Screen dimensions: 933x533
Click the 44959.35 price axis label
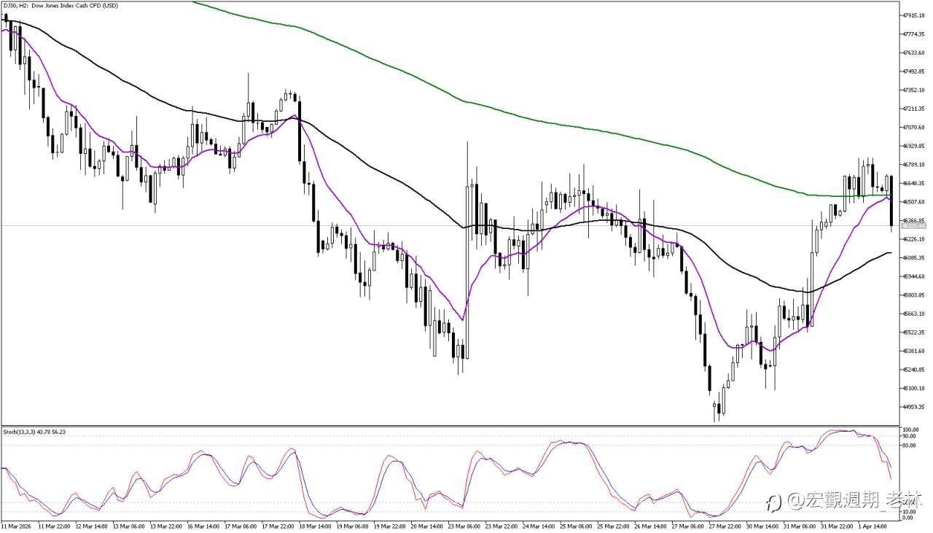[914, 408]
